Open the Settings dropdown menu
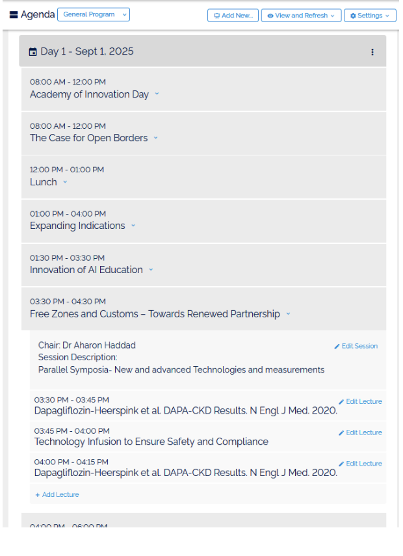Image resolution: width=403 pixels, height=556 pixels. click(x=369, y=16)
